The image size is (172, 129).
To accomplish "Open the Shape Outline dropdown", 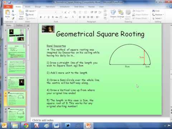I will click(141, 15).
